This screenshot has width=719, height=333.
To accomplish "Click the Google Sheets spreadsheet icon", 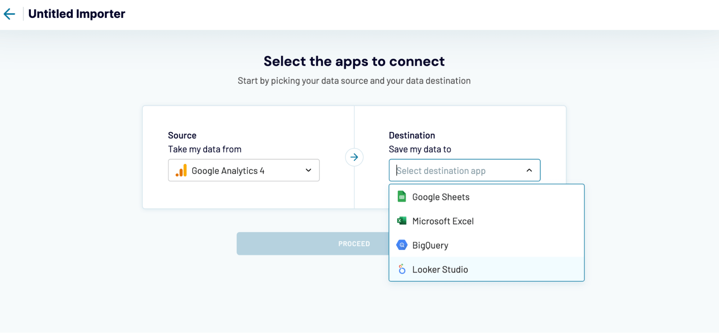I will pyautogui.click(x=402, y=196).
